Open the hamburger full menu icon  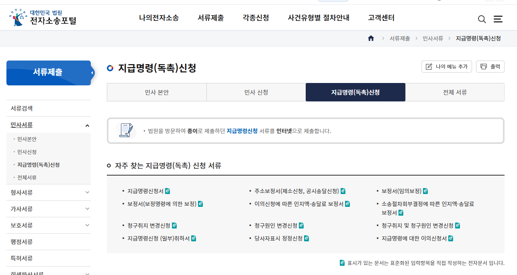[498, 19]
